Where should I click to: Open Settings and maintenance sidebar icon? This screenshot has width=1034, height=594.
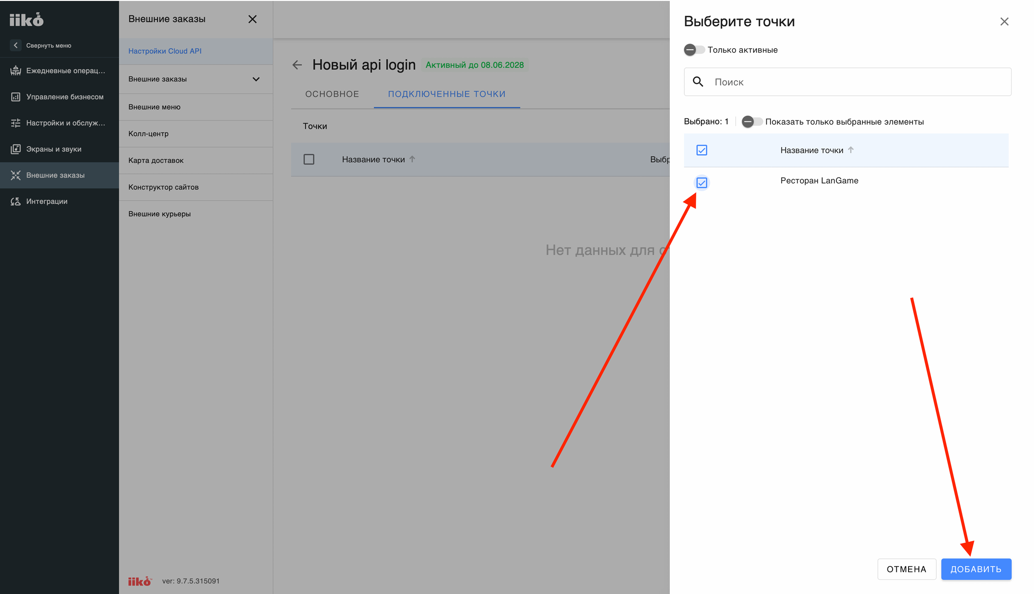click(x=15, y=123)
